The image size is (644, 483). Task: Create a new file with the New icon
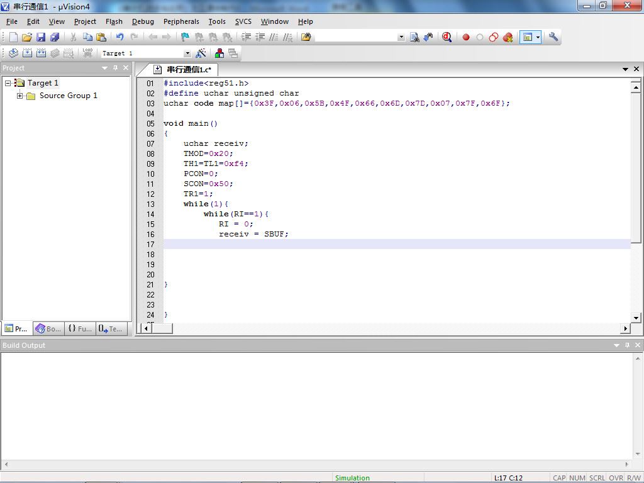pos(14,37)
